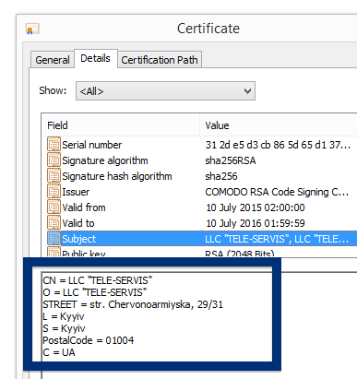This screenshot has width=357, height=379.
Task: Click the CN = LLC "TELE-SERVIS" line
Action: pos(98,280)
